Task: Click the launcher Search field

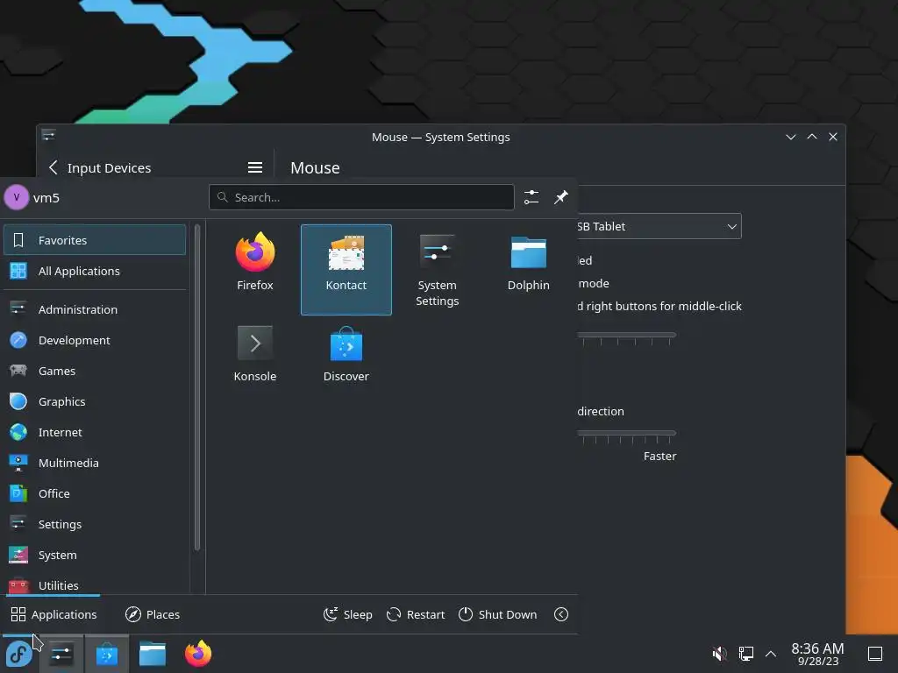Action: tap(361, 197)
